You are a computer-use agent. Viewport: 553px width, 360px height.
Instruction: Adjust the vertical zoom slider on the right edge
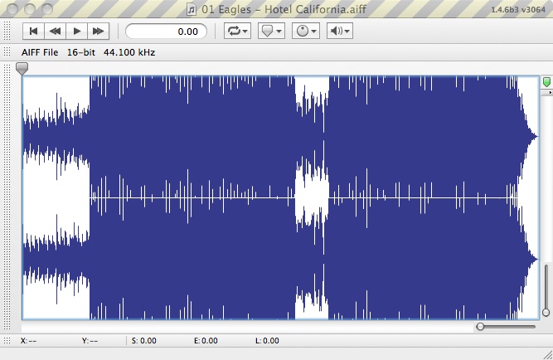pos(546,312)
